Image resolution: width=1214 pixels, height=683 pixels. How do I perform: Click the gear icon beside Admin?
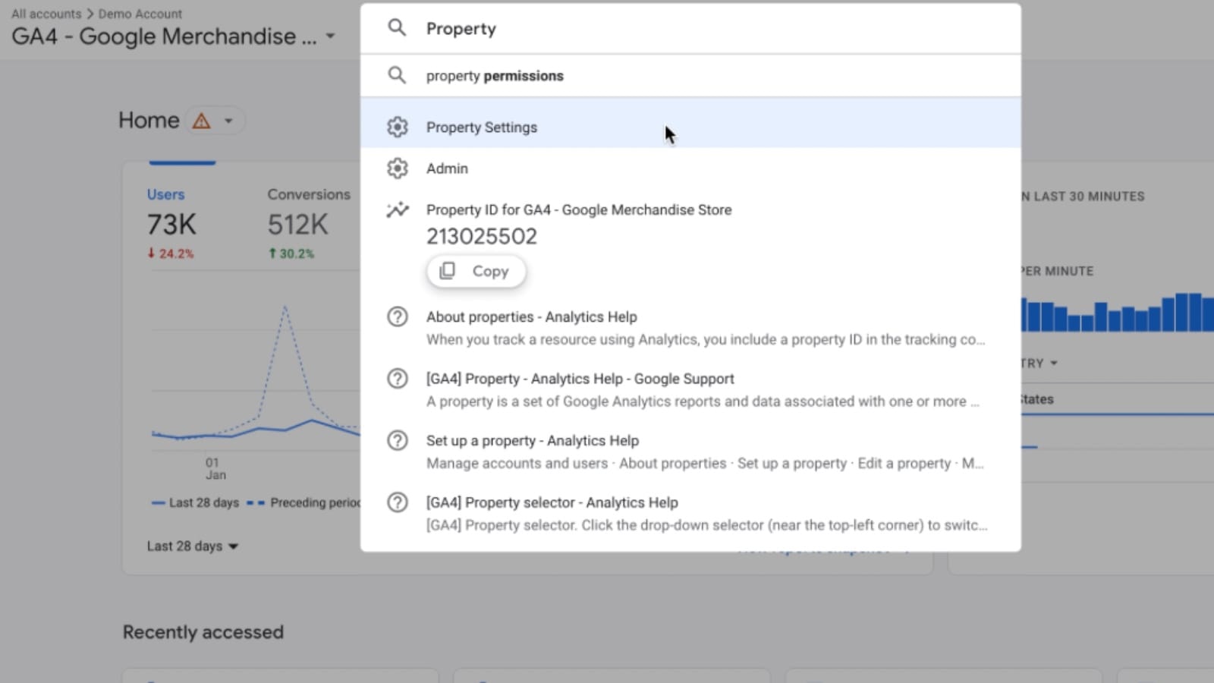[x=397, y=168]
